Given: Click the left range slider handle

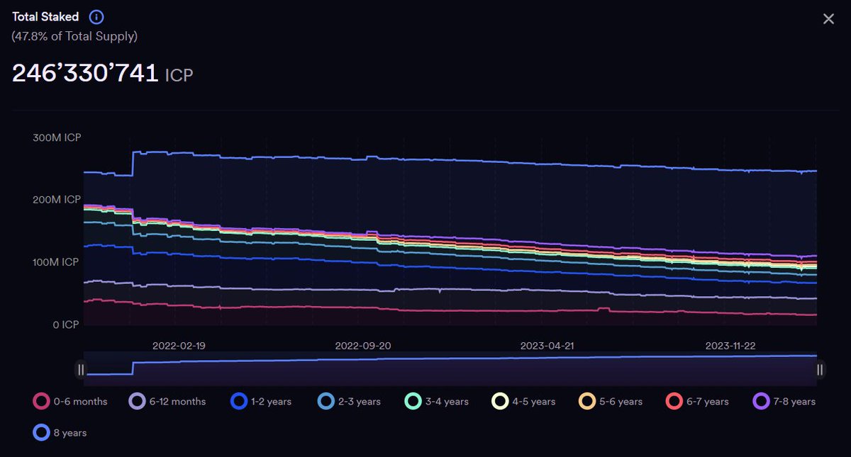Looking at the screenshot, I should point(81,369).
